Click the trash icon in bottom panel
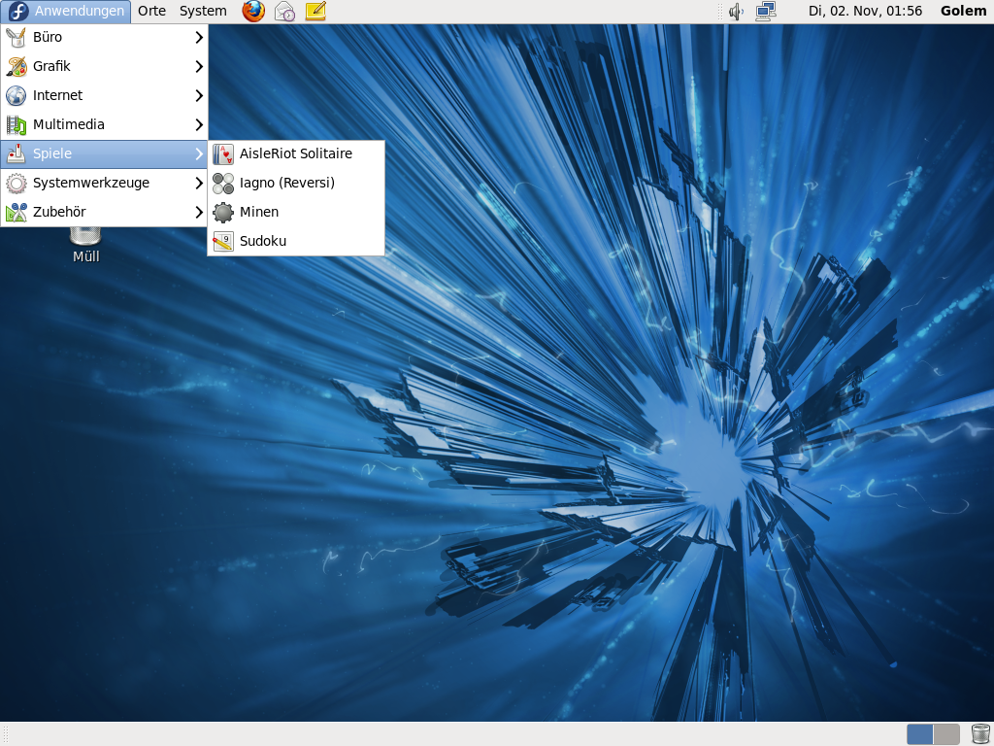 pos(979,733)
